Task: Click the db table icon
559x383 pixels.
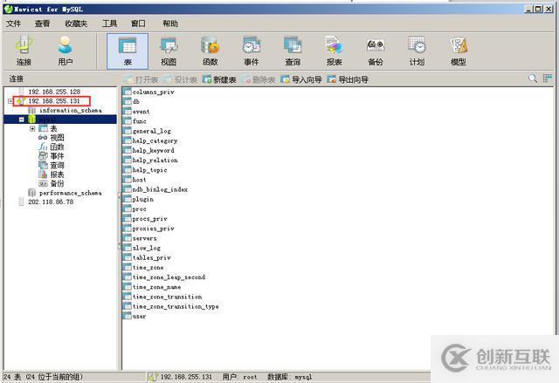Action: tap(128, 101)
